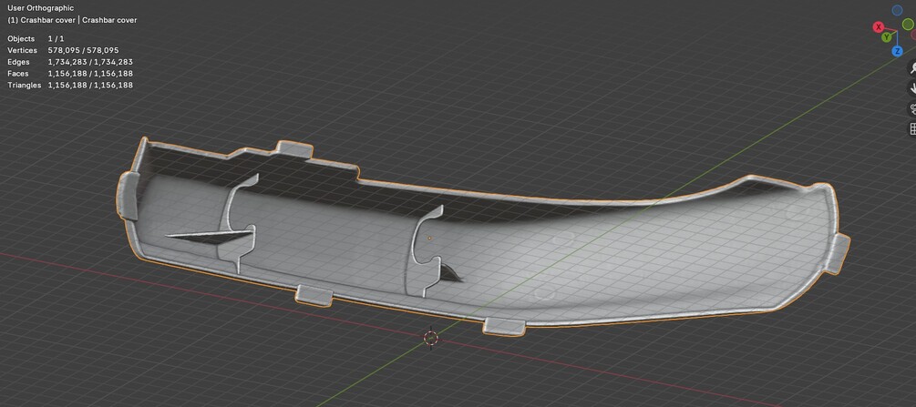Viewport: 916px width, 407px height.
Task: Click the 3D cursor crosshair
Action: pyautogui.click(x=430, y=338)
